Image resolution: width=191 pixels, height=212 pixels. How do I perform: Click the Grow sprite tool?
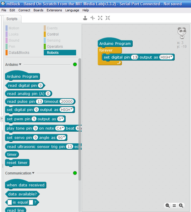click(x=100, y=18)
